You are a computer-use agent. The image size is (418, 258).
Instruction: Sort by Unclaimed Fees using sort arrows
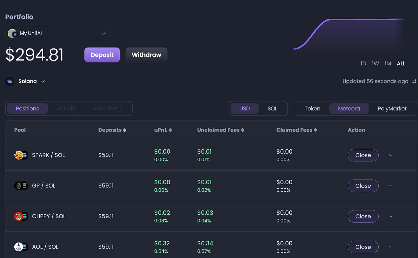click(x=243, y=130)
